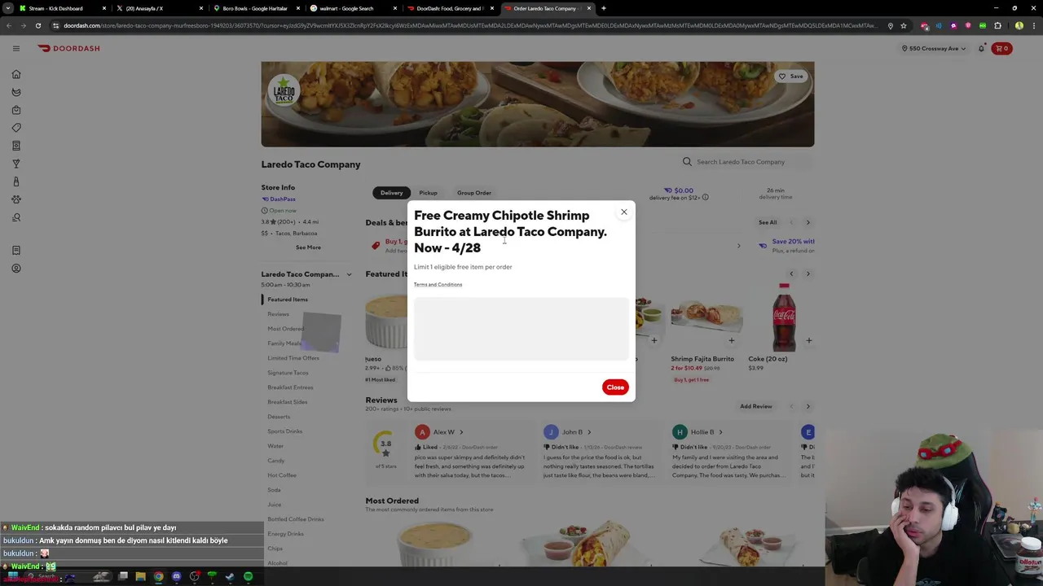This screenshot has height=586, width=1043.
Task: Open Offers tag icon in sidebar
Action: [16, 128]
